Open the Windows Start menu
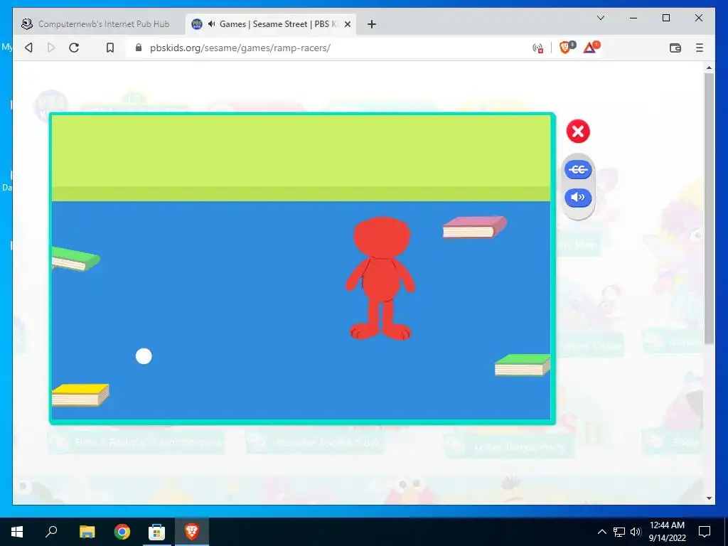728x546 pixels. [x=17, y=532]
